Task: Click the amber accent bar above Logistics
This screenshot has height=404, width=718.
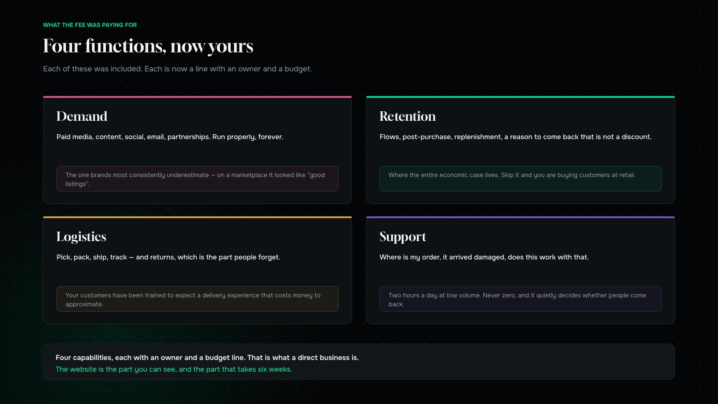Action: [197, 217]
